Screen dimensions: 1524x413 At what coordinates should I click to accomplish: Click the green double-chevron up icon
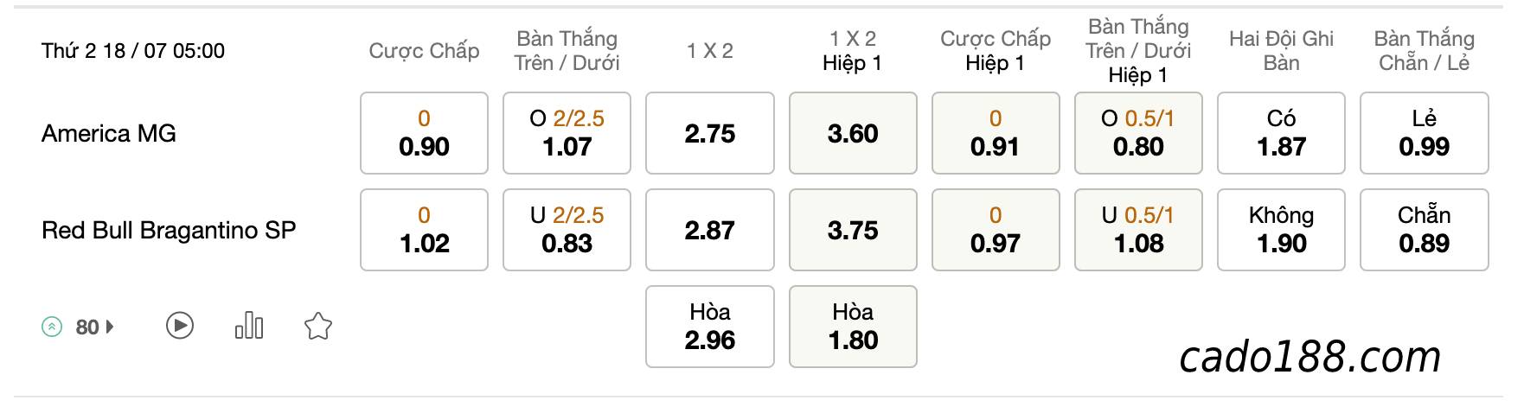(x=52, y=327)
